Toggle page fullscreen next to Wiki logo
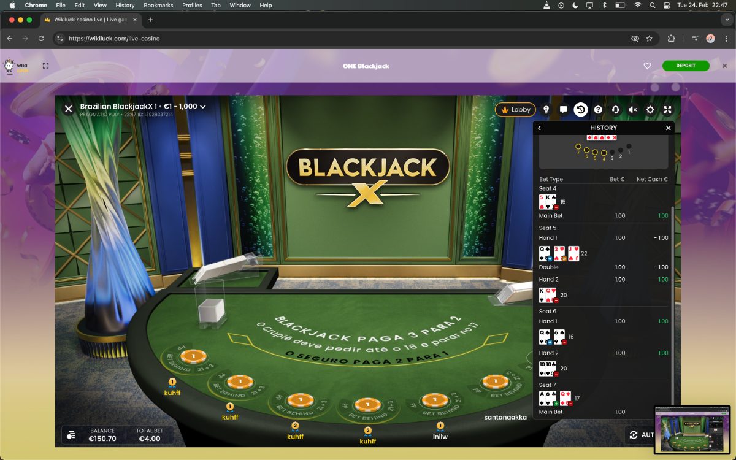 click(x=45, y=66)
